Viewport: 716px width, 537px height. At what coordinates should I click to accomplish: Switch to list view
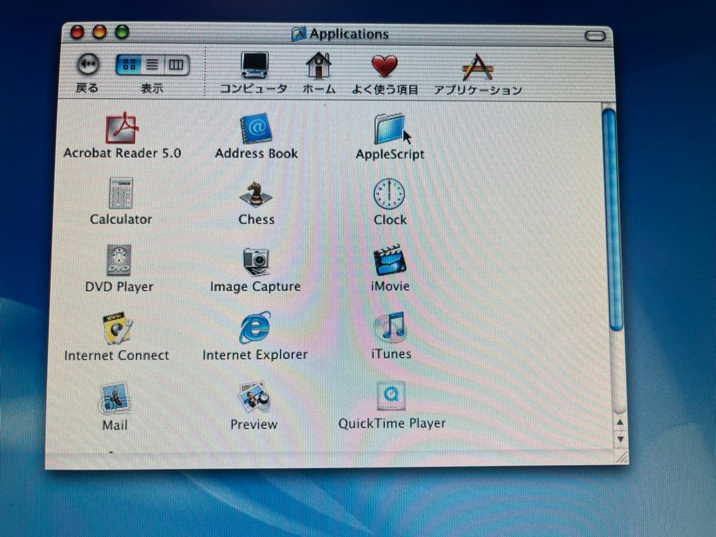pos(151,64)
